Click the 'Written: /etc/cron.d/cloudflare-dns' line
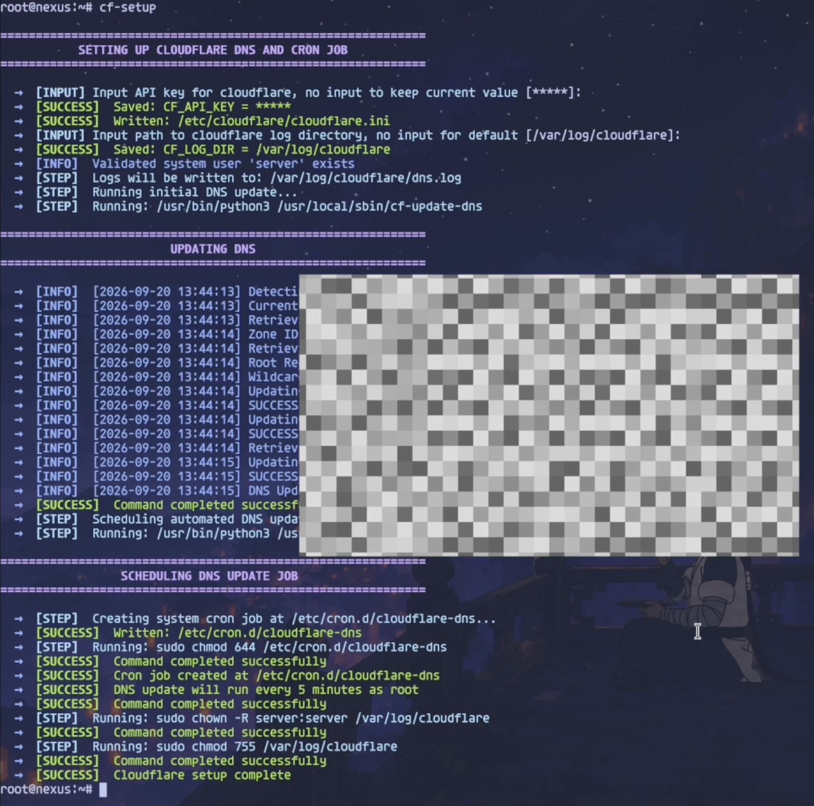Viewport: 814px width, 806px height. pyautogui.click(x=188, y=633)
